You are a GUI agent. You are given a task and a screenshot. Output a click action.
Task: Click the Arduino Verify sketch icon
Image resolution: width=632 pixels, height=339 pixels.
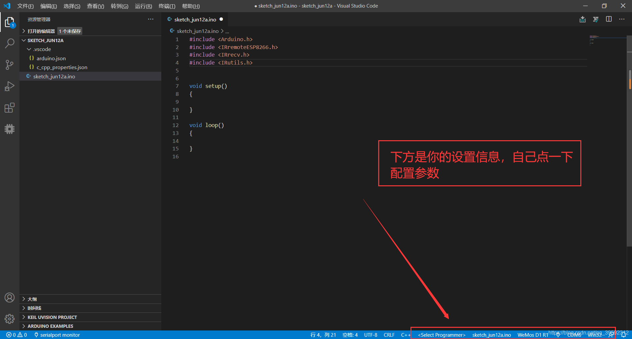tap(596, 19)
